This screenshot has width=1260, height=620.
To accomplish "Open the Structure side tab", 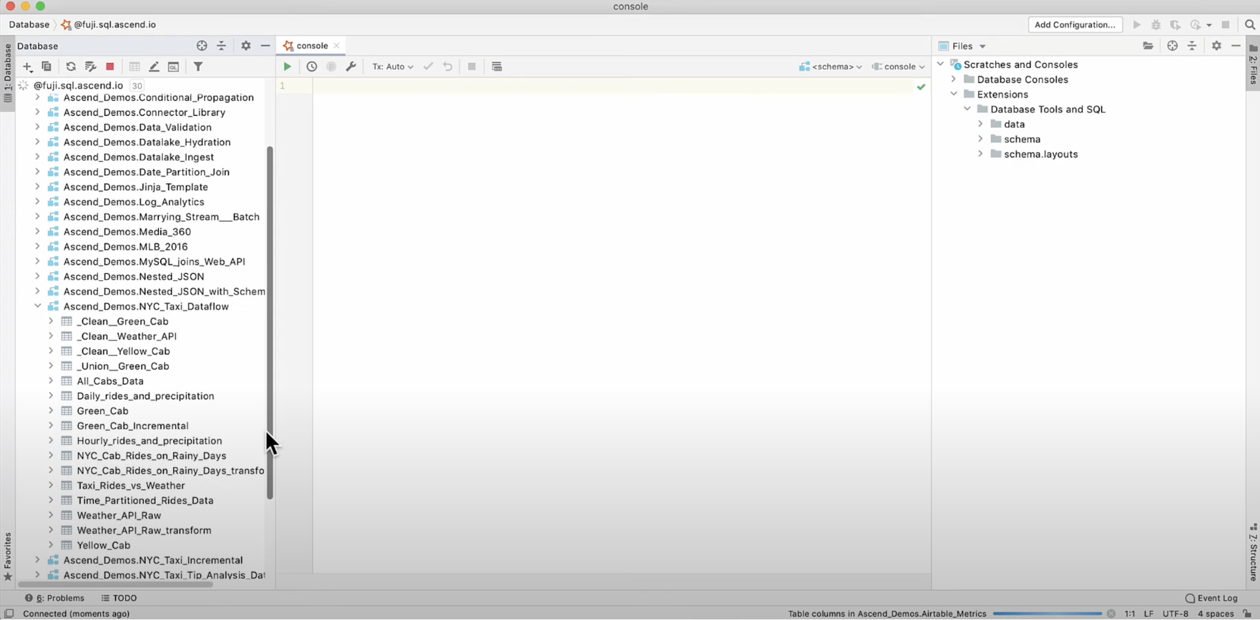I will point(1253,552).
